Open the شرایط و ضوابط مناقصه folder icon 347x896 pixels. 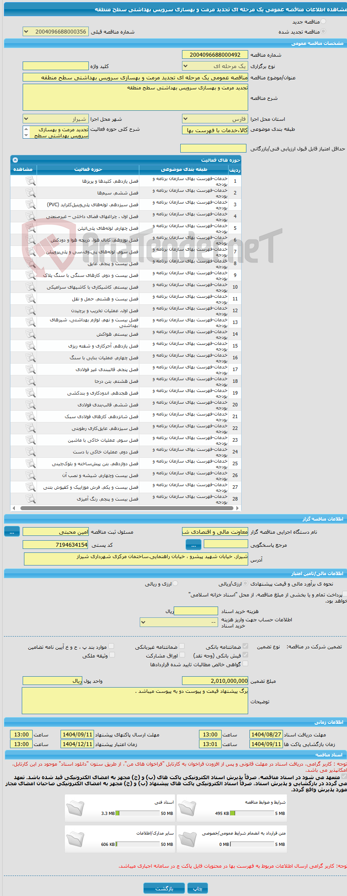tap(187, 808)
